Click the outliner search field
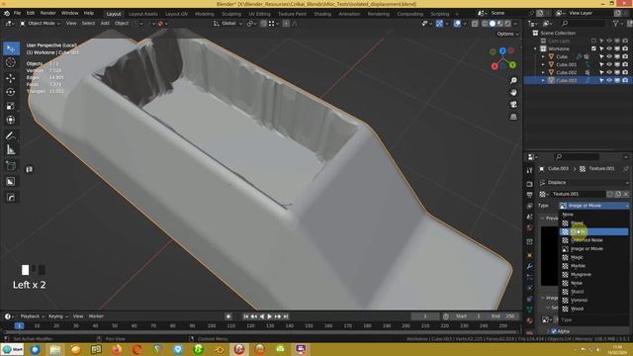Image resolution: width=633 pixels, height=356 pixels. pos(583,24)
